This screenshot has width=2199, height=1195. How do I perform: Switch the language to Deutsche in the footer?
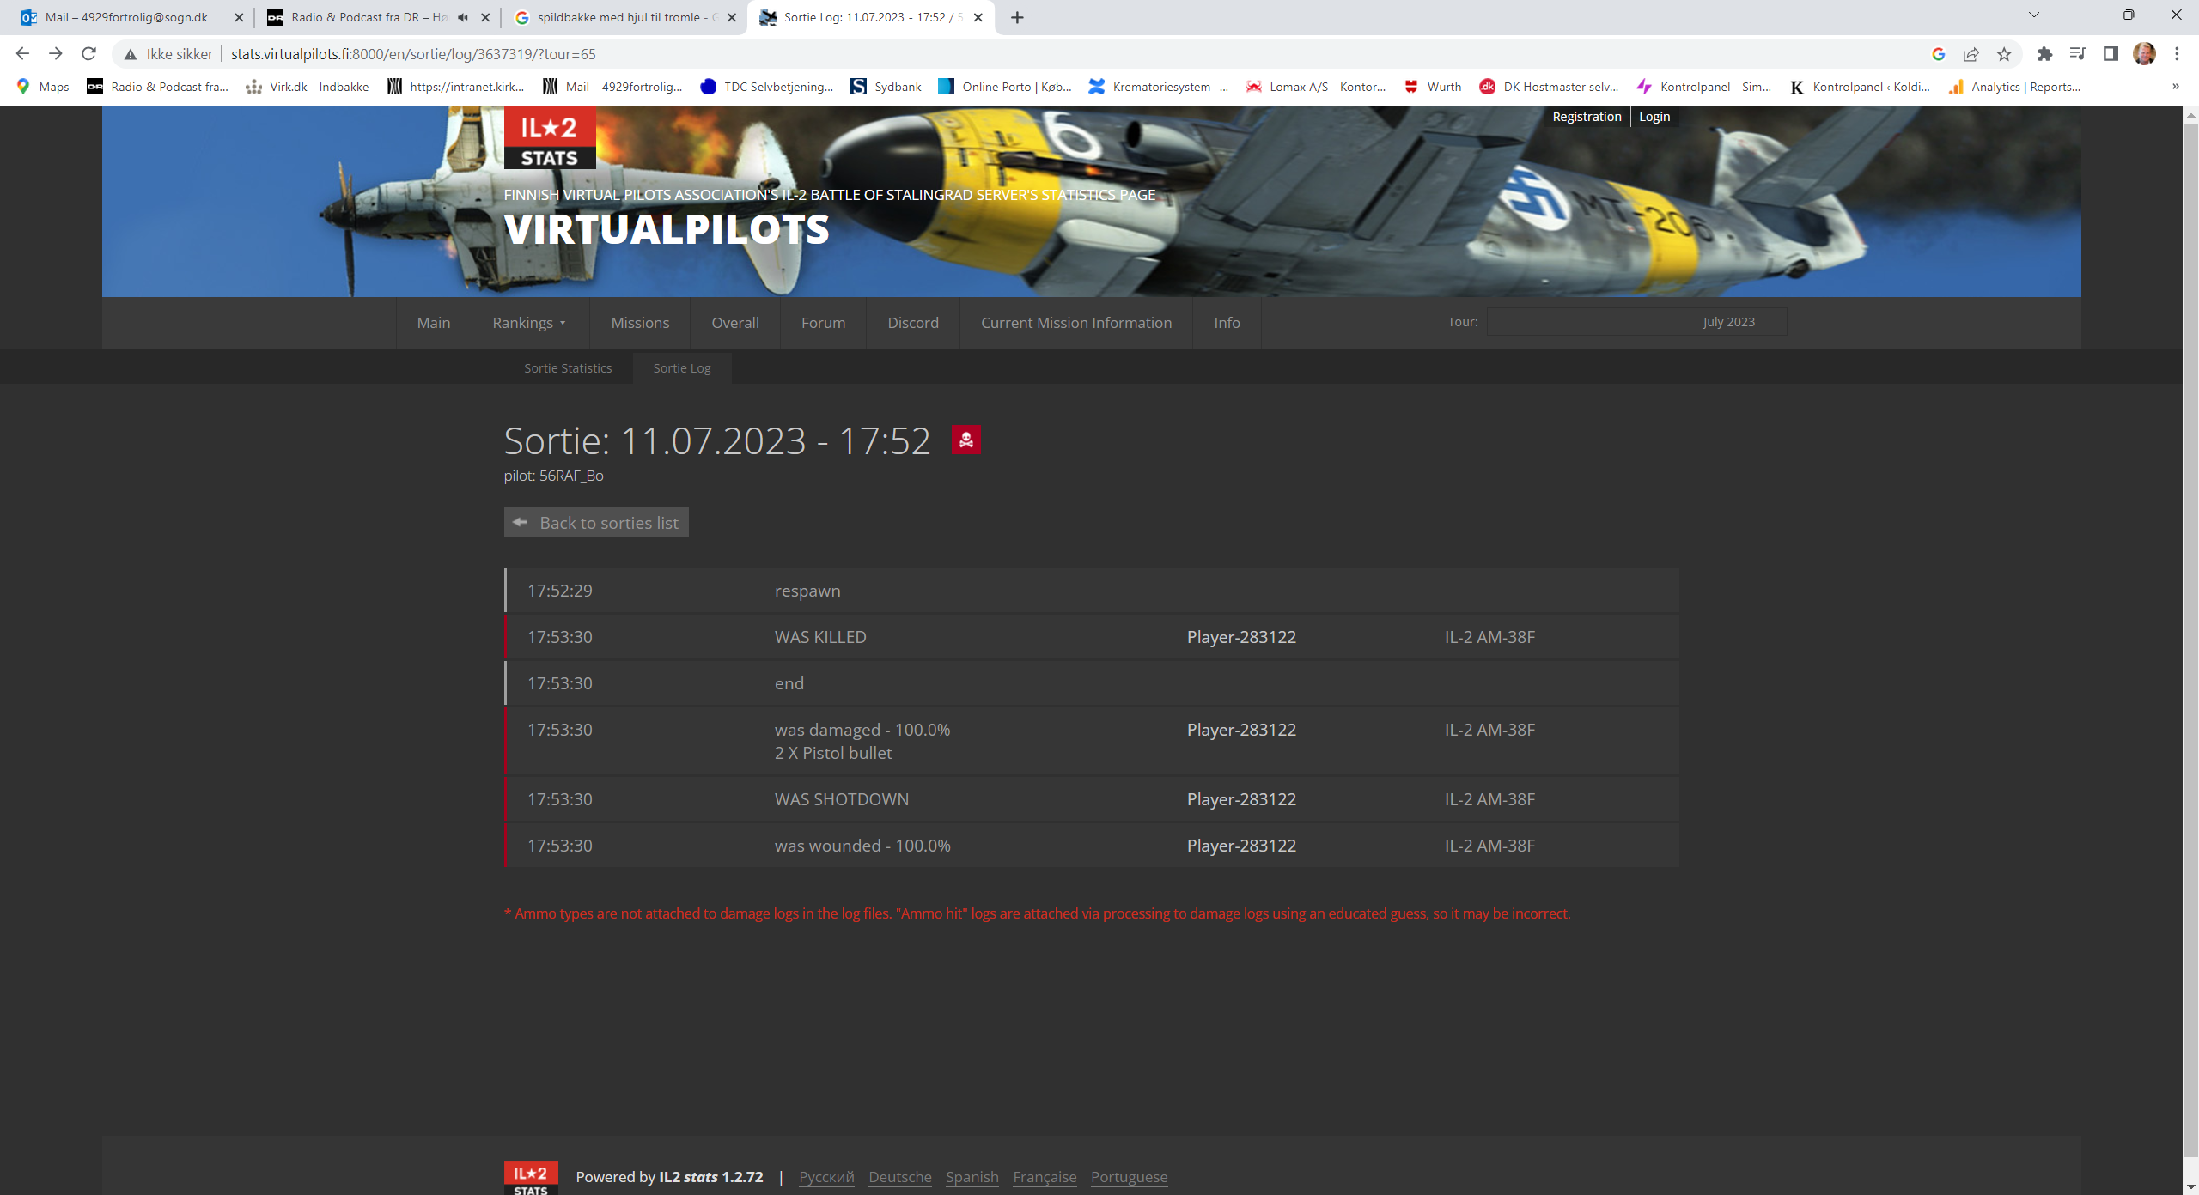899,1177
